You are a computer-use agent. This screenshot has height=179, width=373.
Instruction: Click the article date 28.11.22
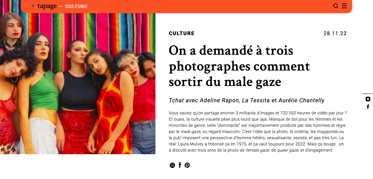pos(335,33)
